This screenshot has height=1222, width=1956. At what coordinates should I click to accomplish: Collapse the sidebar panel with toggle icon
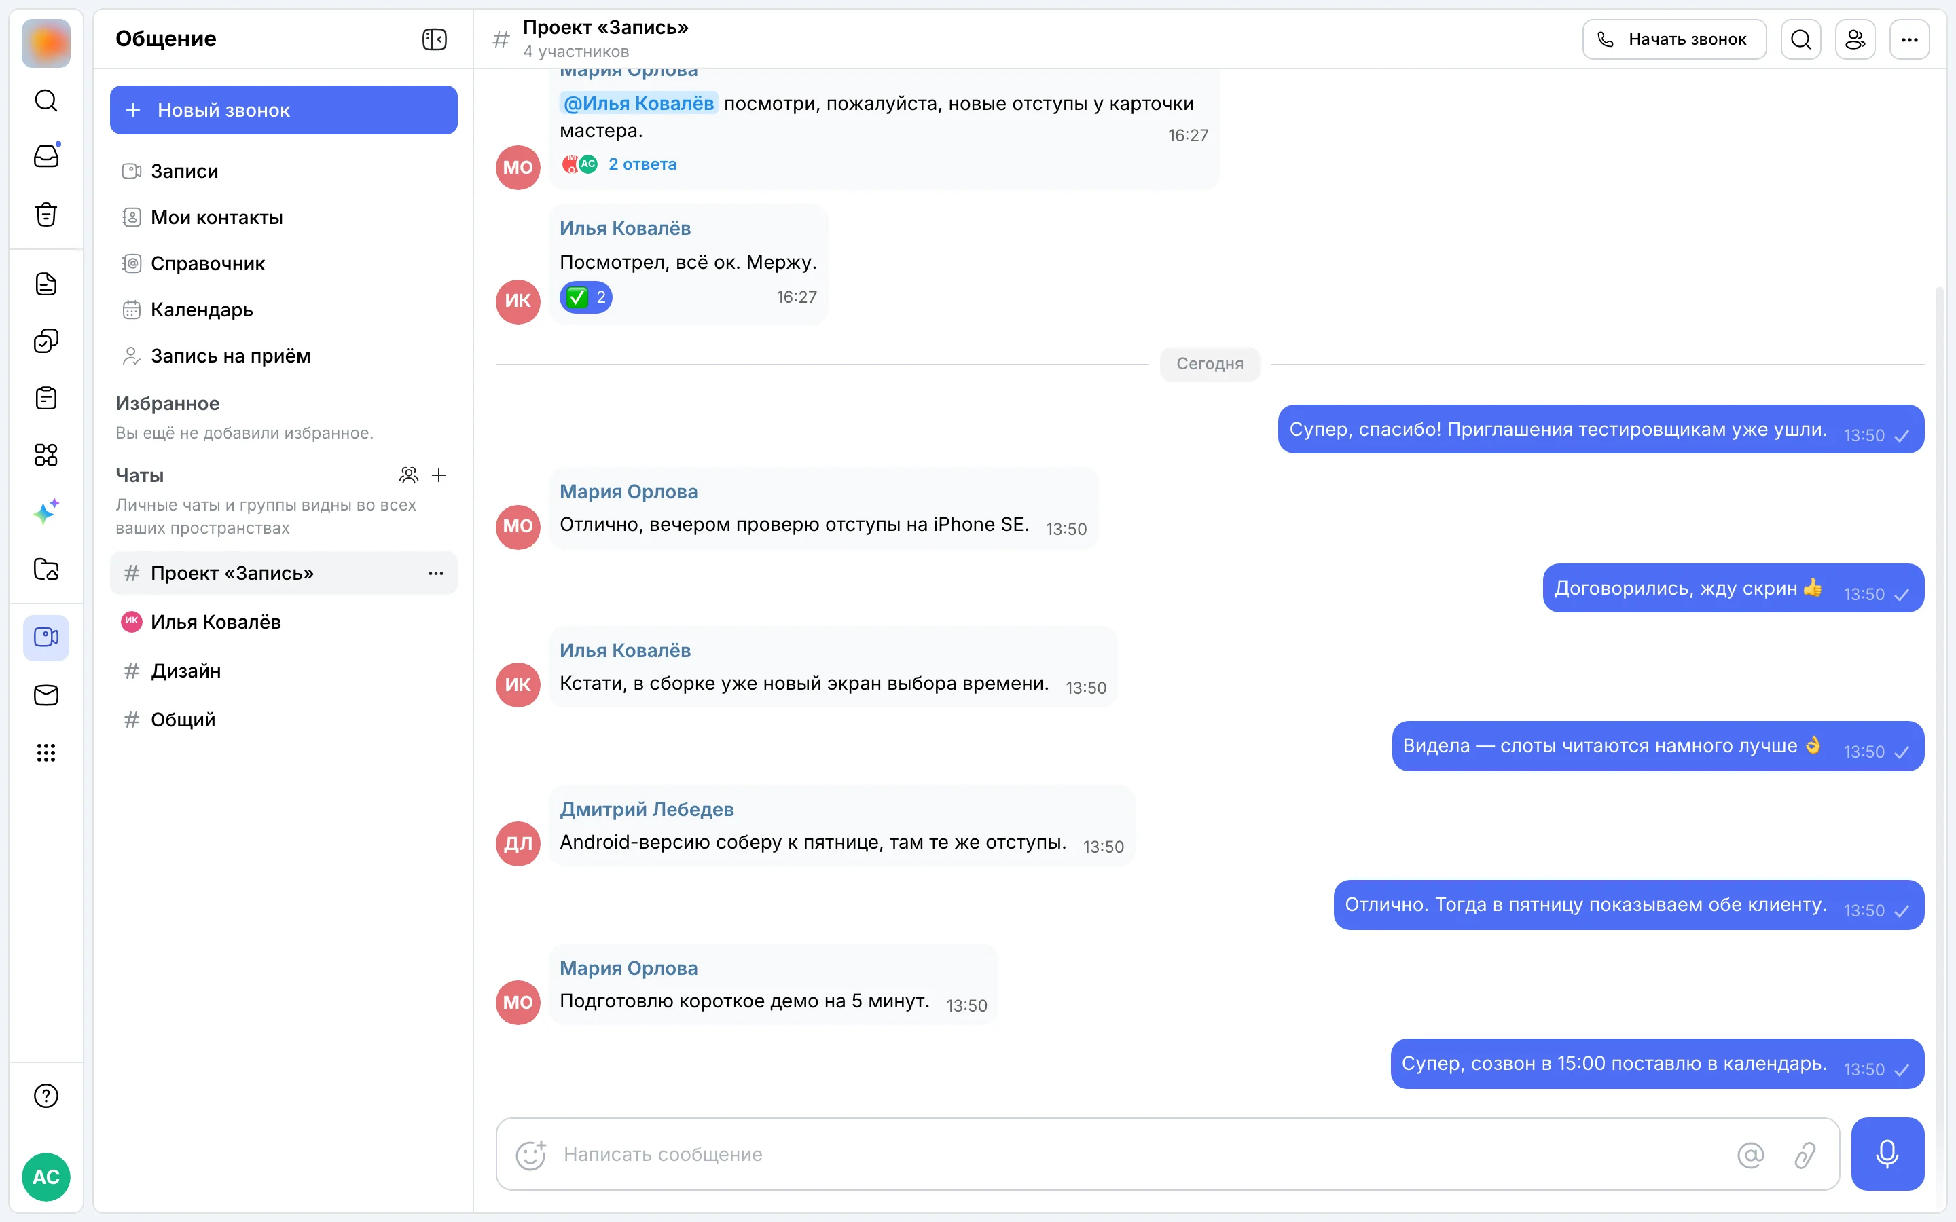(x=434, y=39)
